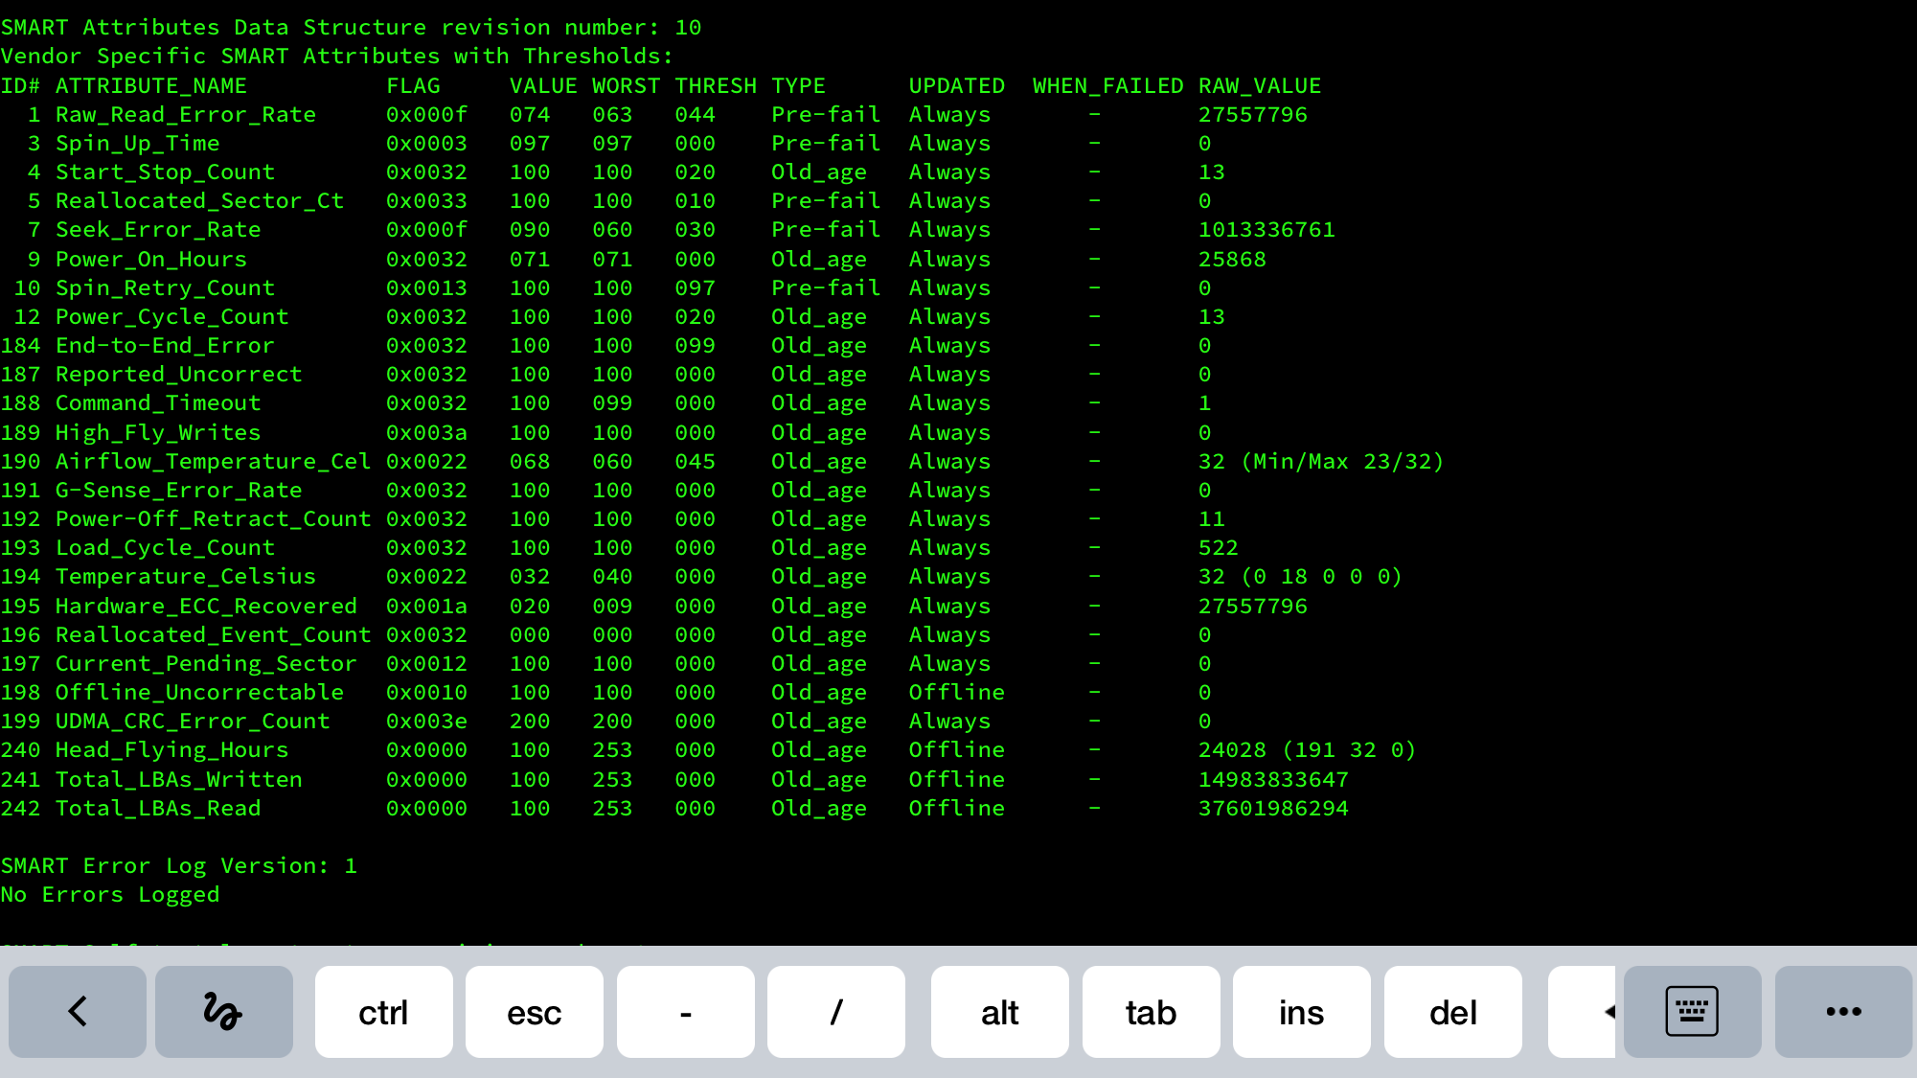The image size is (1917, 1078).
Task: Click the RAW_VALUE column header
Action: [x=1259, y=86]
